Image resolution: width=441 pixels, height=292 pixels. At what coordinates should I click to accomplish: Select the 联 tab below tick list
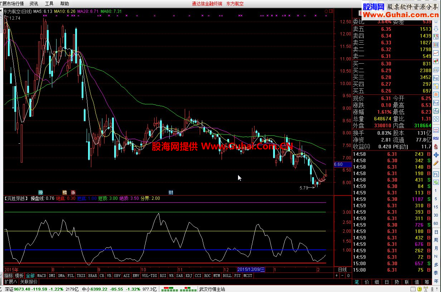[407, 282]
